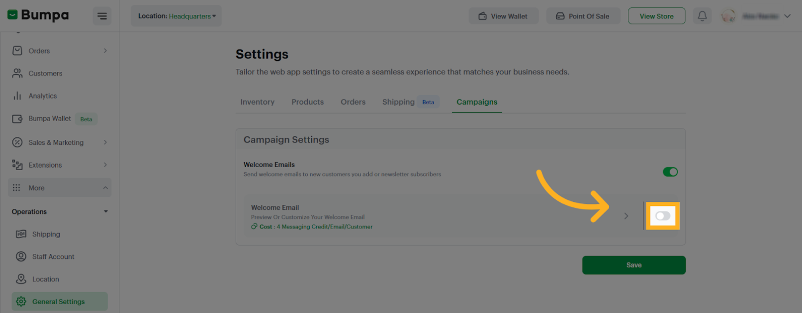Click the View Wallet icon
The image size is (802, 313).
tap(482, 16)
